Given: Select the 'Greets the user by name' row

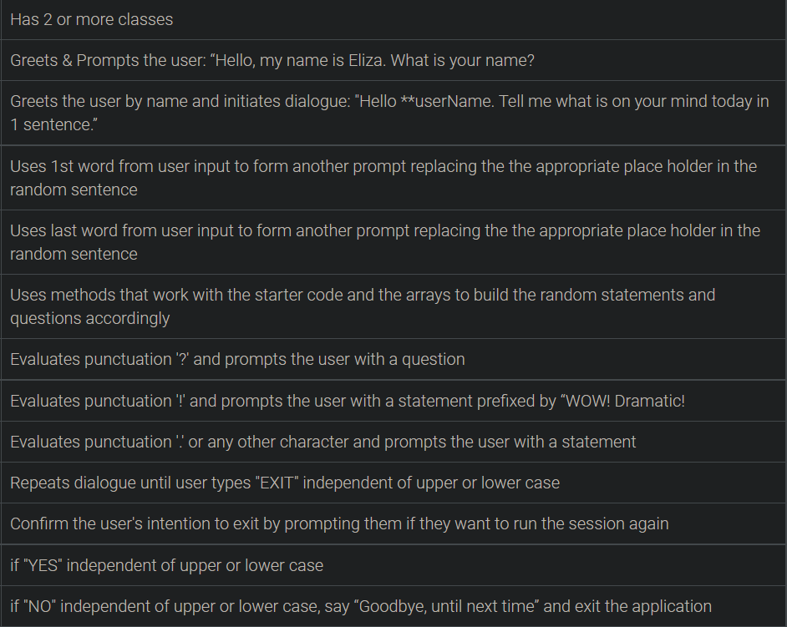Looking at the screenshot, I should [x=393, y=113].
